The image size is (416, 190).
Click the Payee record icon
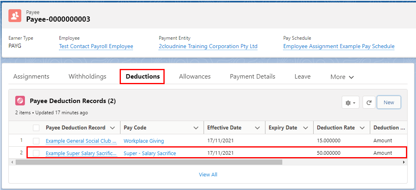point(15,16)
